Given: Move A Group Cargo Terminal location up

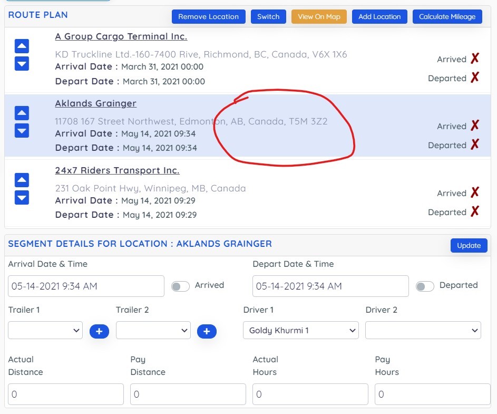Looking at the screenshot, I should pos(22,46).
